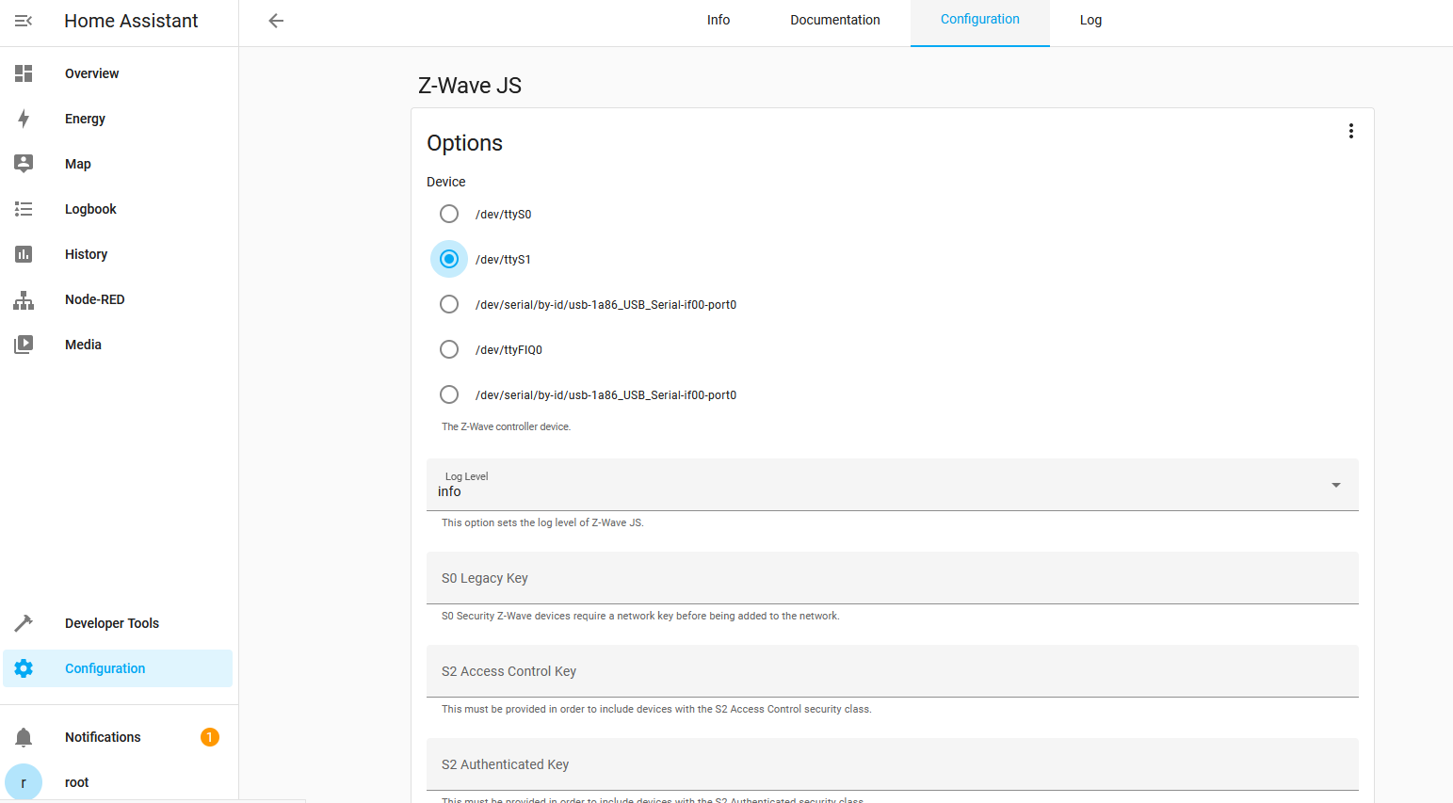1453x803 pixels.
Task: Open Developer Tools in the sidebar
Action: (118, 623)
